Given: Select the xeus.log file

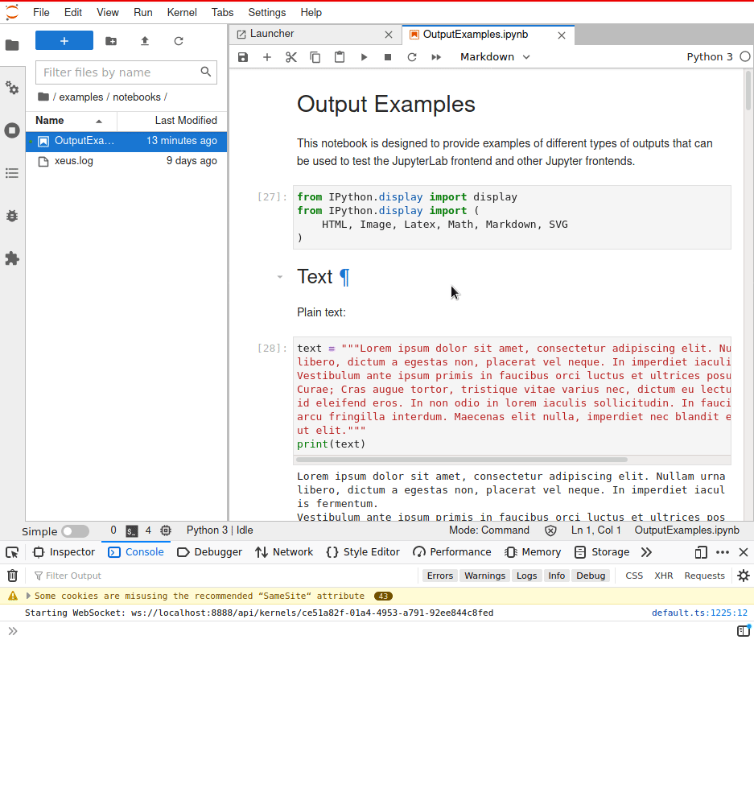Looking at the screenshot, I should (126, 161).
